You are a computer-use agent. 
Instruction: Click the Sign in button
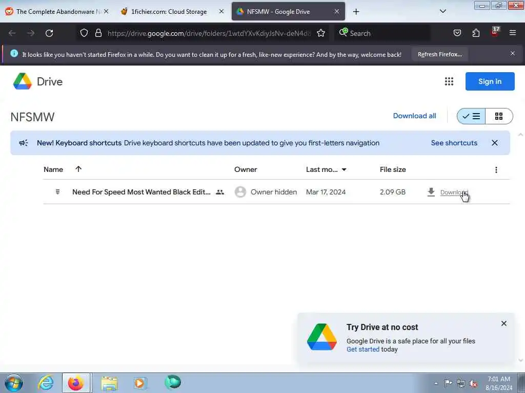[490, 81]
